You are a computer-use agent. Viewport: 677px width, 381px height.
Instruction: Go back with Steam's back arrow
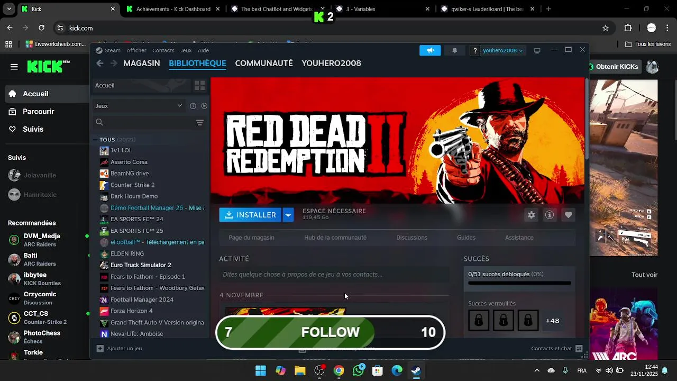click(100, 63)
